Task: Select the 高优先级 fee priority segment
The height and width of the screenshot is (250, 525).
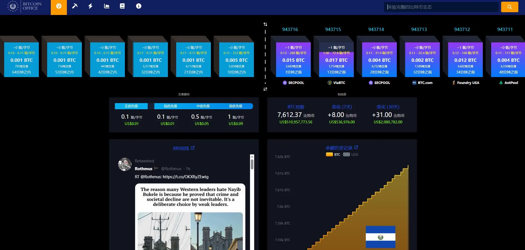Action: [x=236, y=106]
